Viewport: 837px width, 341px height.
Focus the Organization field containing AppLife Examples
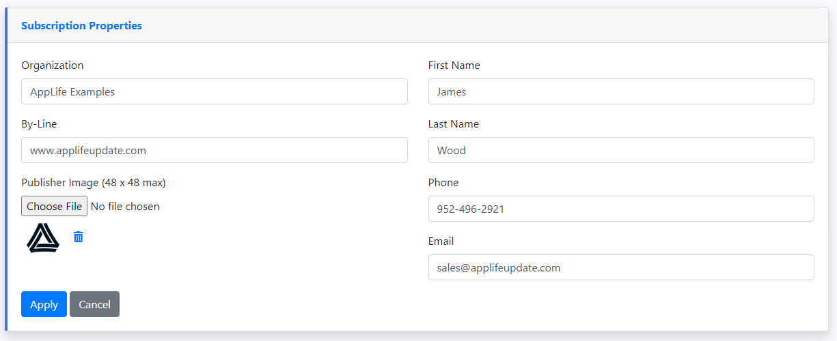(x=215, y=91)
